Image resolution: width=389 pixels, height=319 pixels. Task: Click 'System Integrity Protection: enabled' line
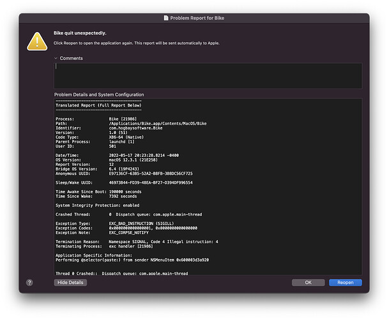point(98,205)
